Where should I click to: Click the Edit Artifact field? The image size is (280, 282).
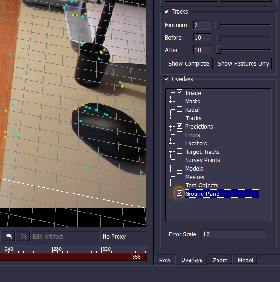66,236
